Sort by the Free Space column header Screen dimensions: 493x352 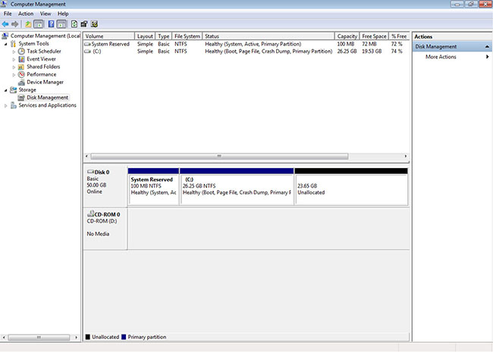[374, 36]
